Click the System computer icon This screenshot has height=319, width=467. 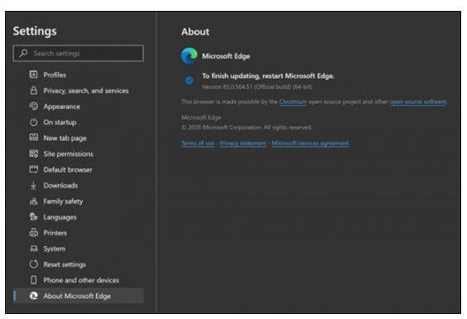click(34, 248)
